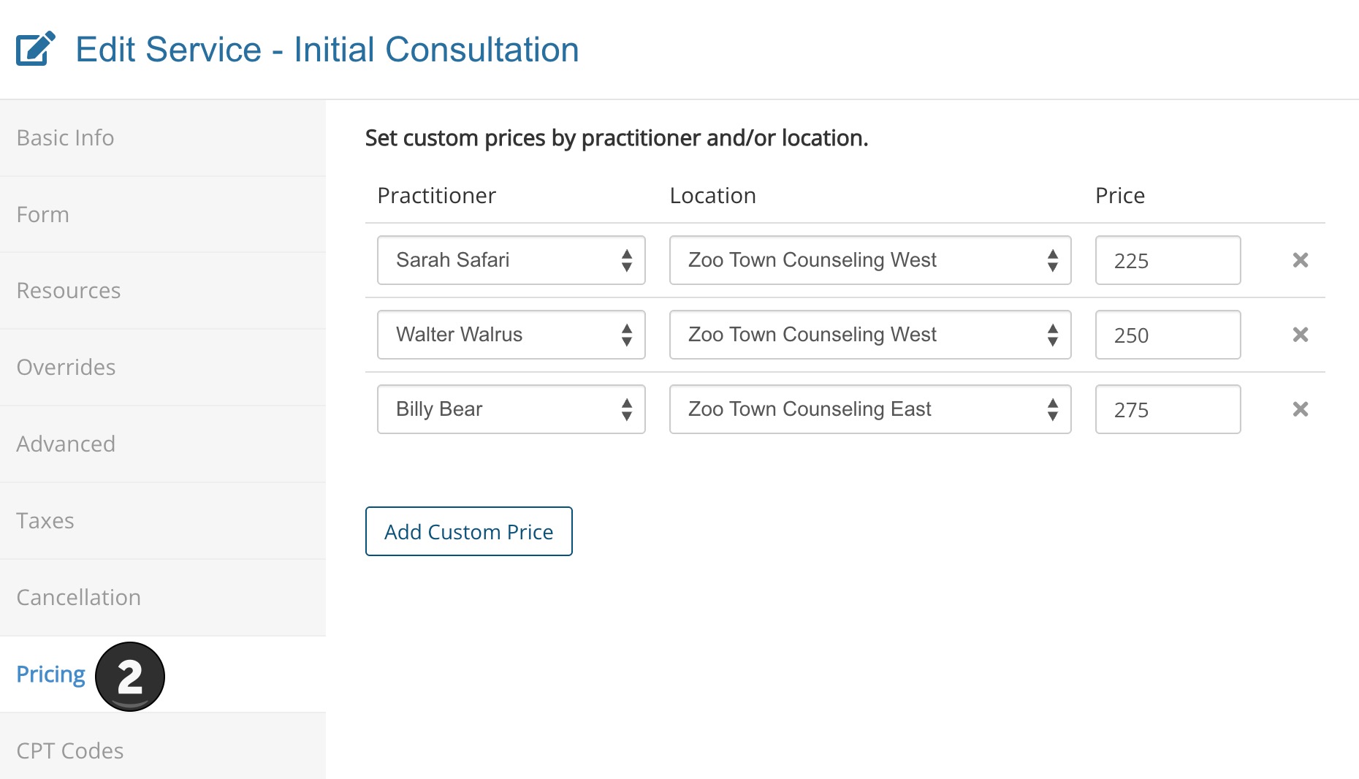1359x779 pixels.
Task: Click the number 2 step badge
Action: click(130, 677)
